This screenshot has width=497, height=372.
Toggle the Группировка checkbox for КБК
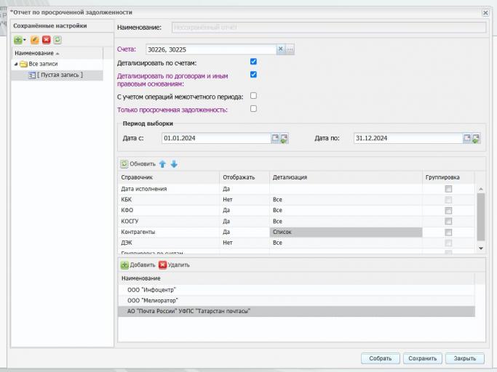(448, 200)
